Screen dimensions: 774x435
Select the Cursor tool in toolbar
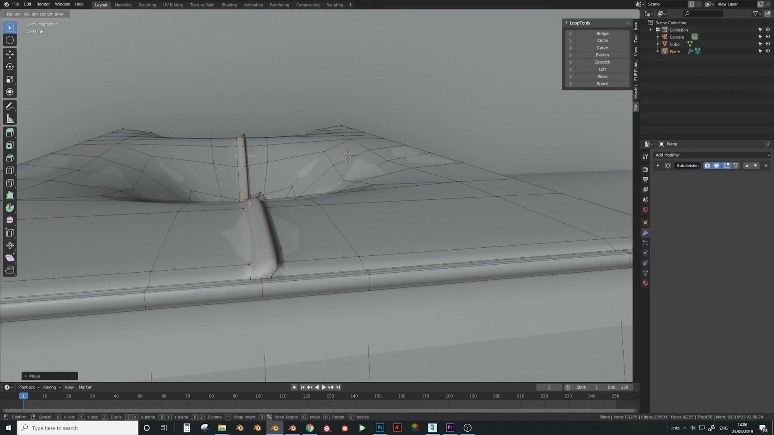point(10,40)
